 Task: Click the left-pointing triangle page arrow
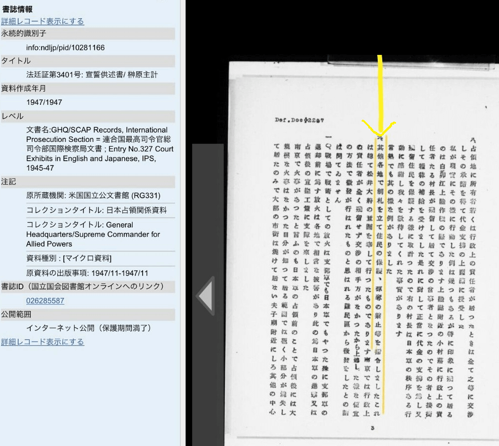pyautogui.click(x=205, y=296)
